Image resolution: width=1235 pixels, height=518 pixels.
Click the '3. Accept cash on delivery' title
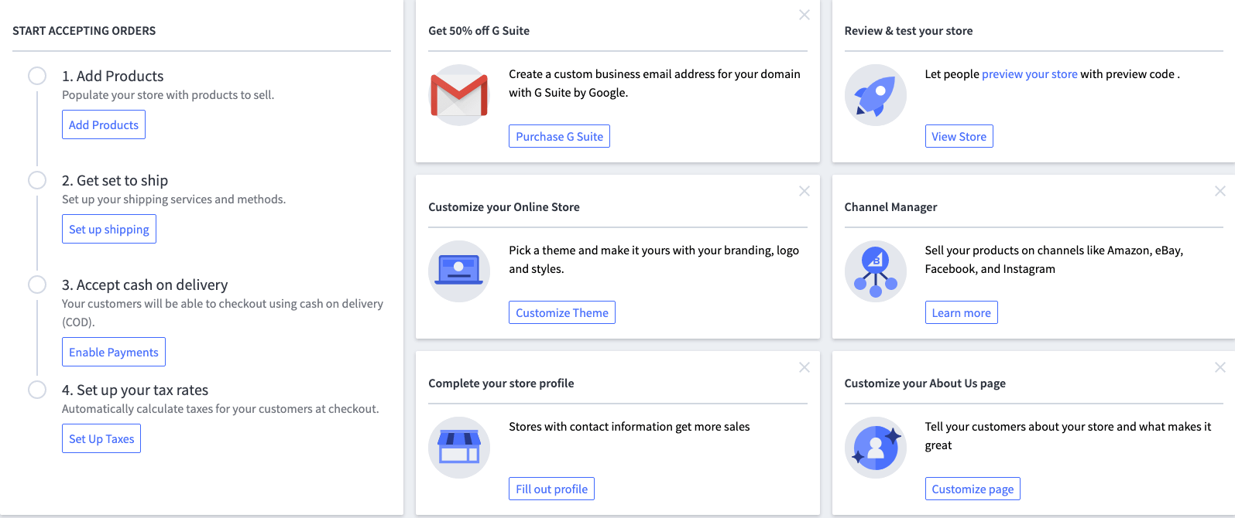[x=145, y=285]
